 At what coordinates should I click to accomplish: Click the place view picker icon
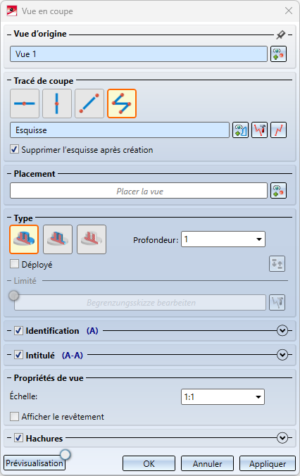[278, 191]
